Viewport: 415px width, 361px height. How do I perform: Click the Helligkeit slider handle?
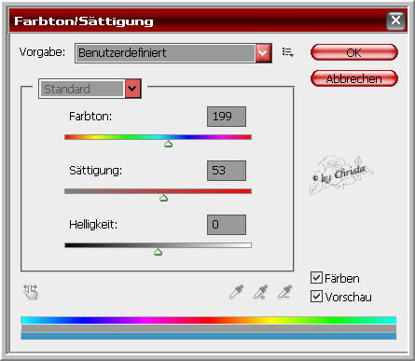click(x=158, y=252)
